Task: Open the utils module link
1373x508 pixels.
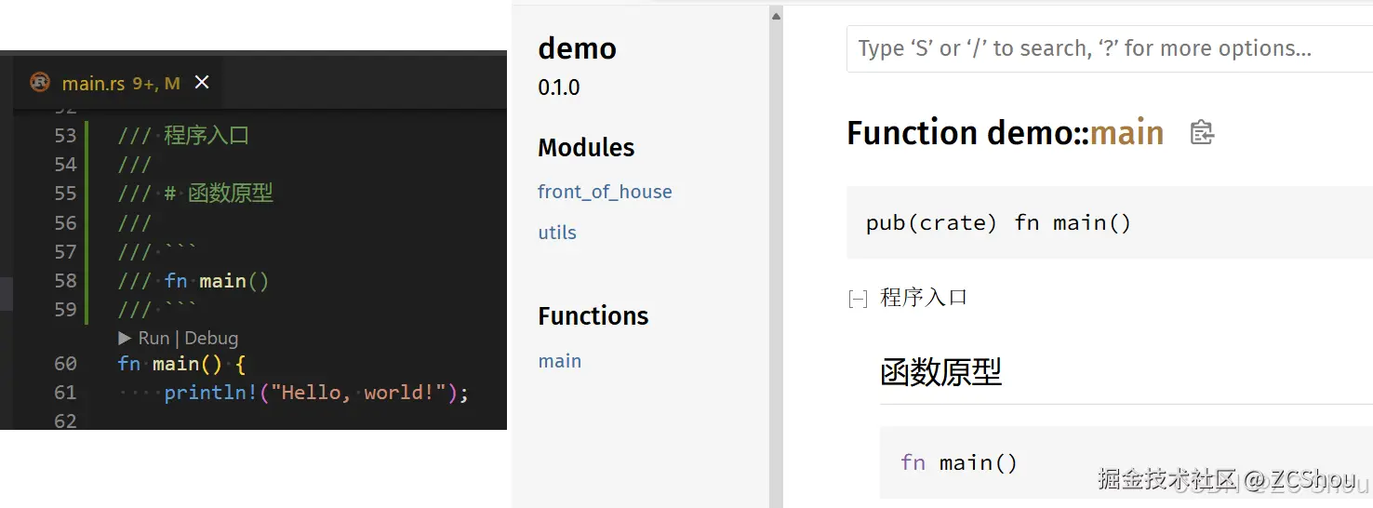Action: 557,233
